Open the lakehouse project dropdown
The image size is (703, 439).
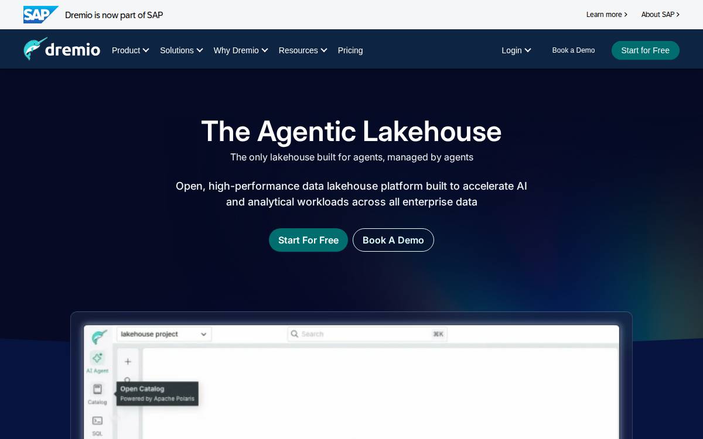click(x=164, y=334)
